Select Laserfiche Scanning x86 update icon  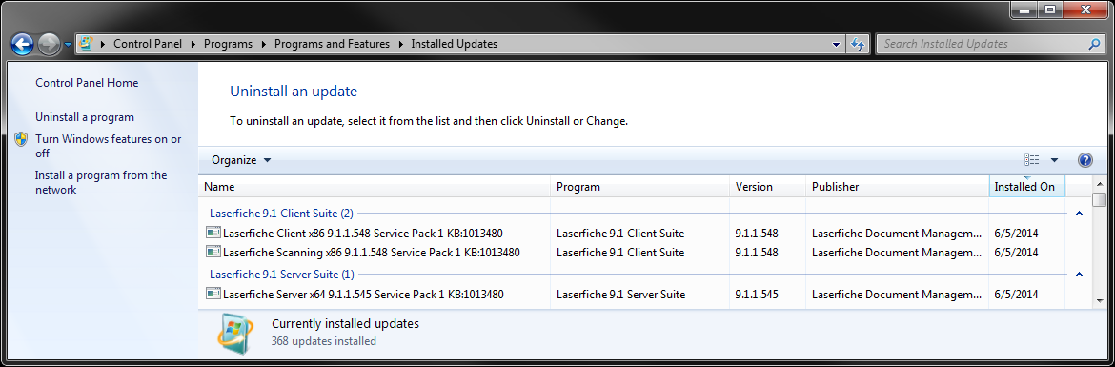pos(213,252)
